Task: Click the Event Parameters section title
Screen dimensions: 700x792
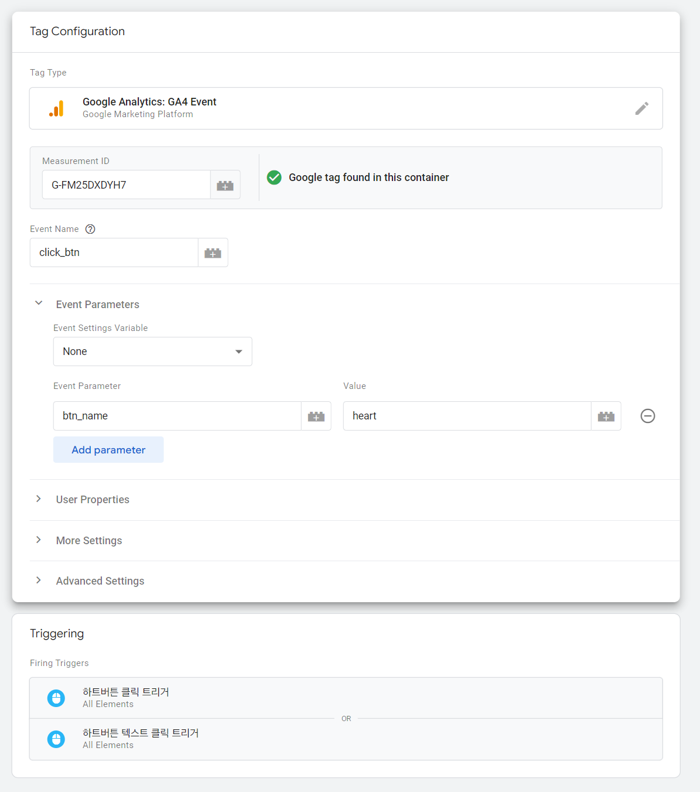Action: pyautogui.click(x=98, y=305)
